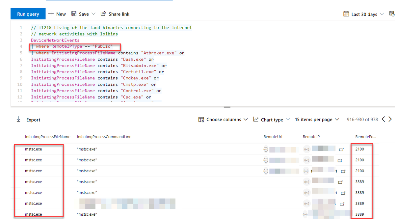Go to the next results page arrow
The width and height of the screenshot is (395, 219).
[390, 120]
